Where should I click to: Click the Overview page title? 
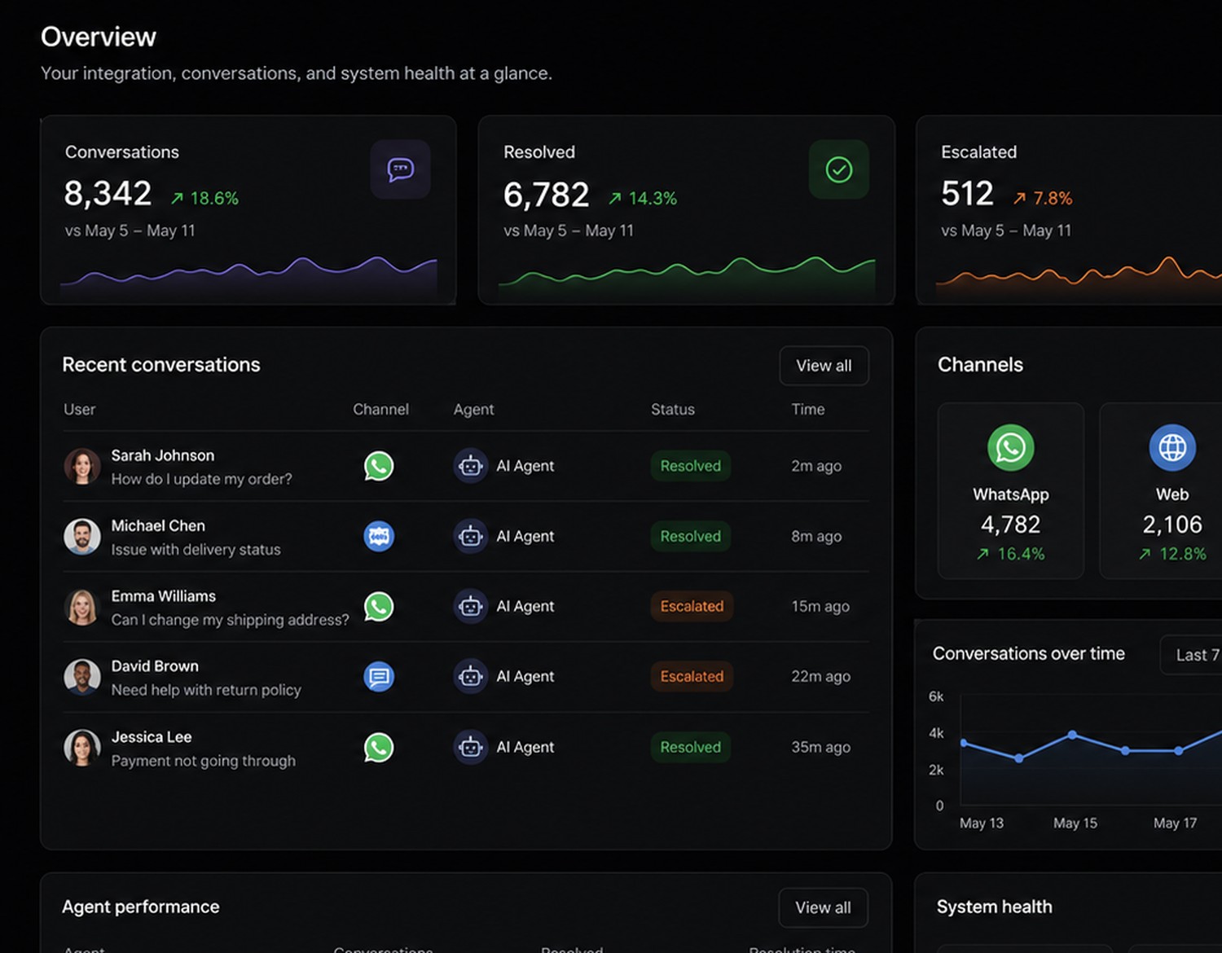(x=99, y=37)
